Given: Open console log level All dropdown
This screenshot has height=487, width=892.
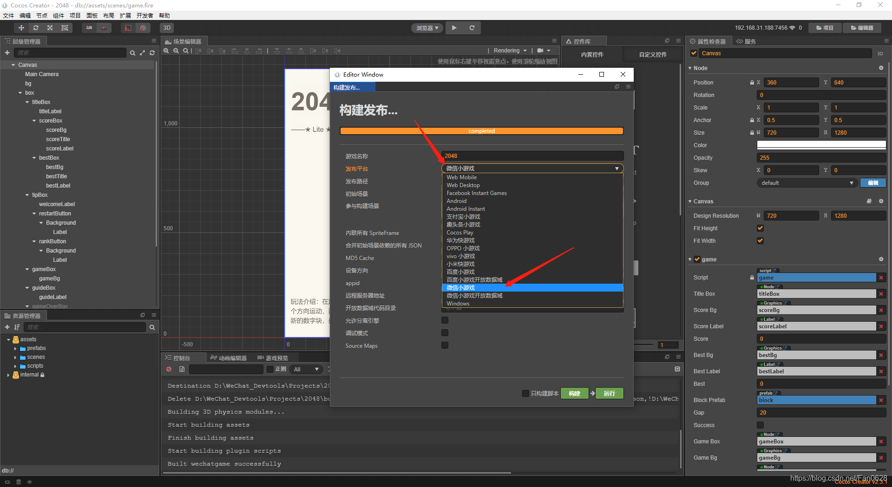Looking at the screenshot, I should pyautogui.click(x=306, y=370).
